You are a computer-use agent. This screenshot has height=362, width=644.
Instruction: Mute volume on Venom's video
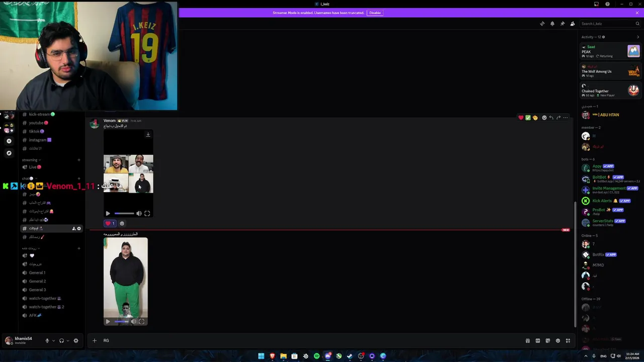139,214
